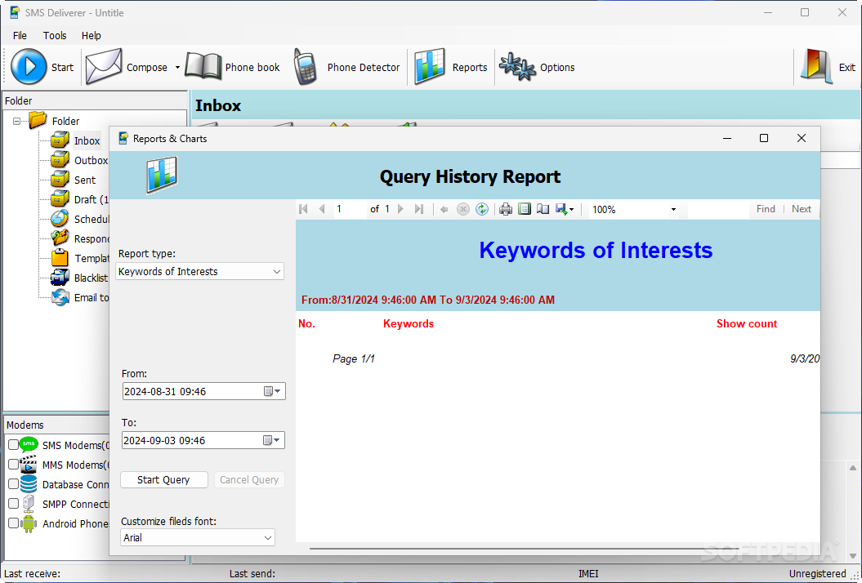The height and width of the screenshot is (583, 862).
Task: Check the SMS Modems checkbox
Action: pos(14,444)
